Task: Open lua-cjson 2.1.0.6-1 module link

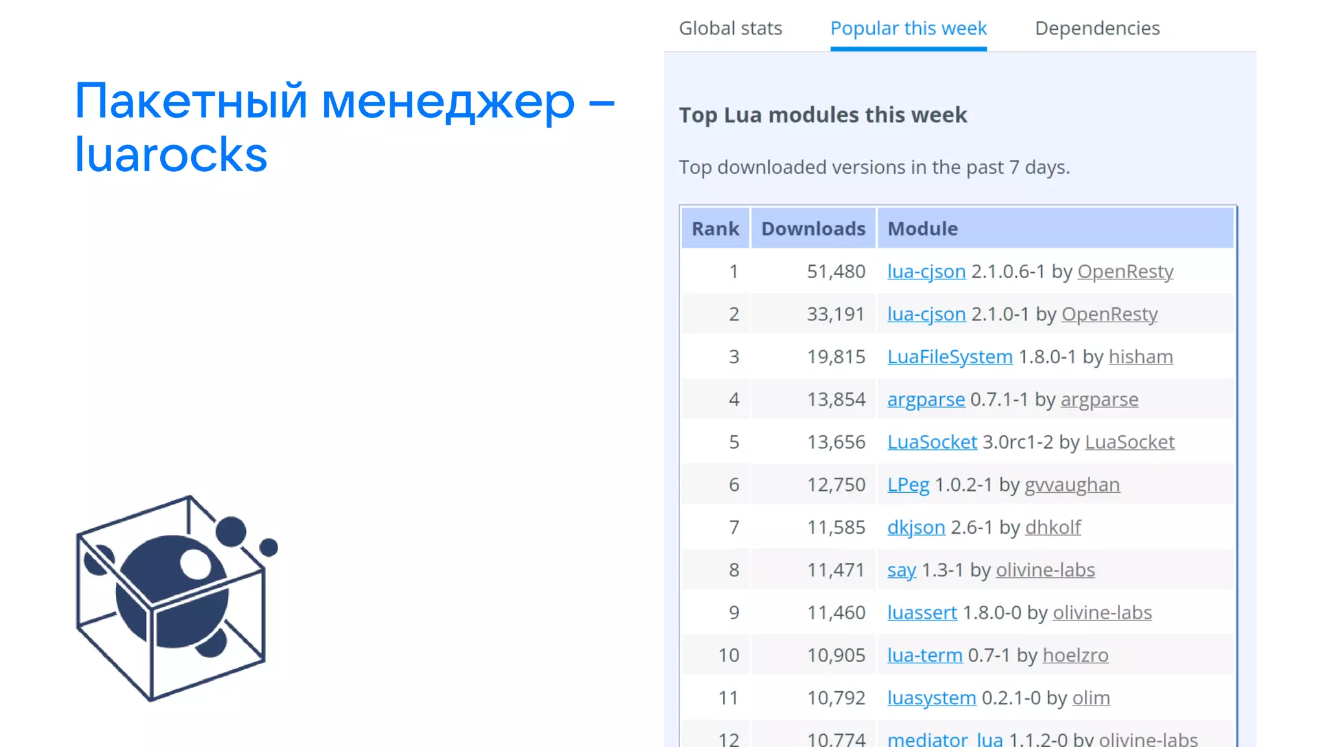Action: pos(926,272)
